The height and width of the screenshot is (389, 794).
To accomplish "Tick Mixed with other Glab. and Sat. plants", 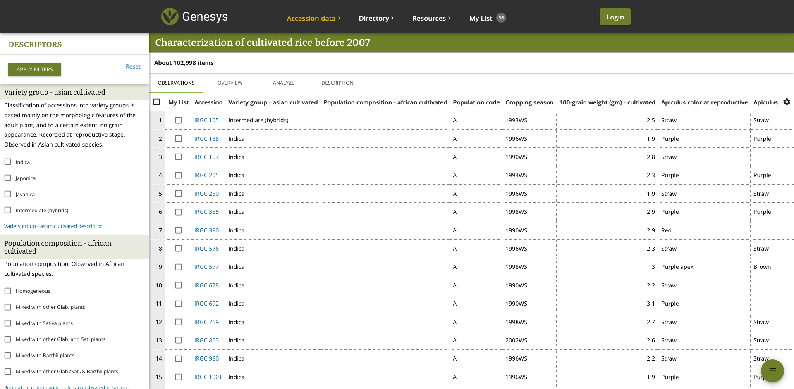I will (x=8, y=339).
